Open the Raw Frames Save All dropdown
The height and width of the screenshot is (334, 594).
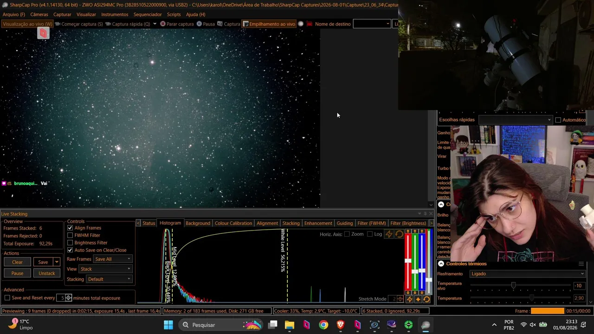(x=113, y=259)
